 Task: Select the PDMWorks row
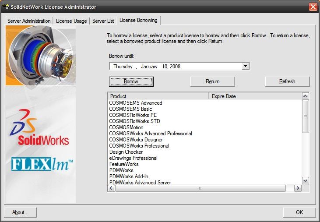coord(121,170)
